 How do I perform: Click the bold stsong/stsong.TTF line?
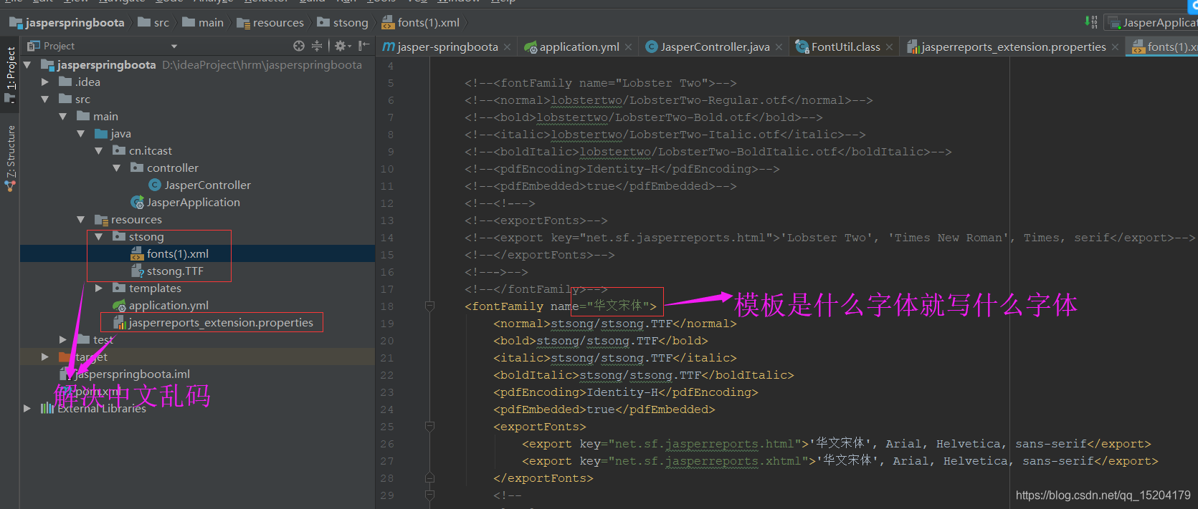600,341
